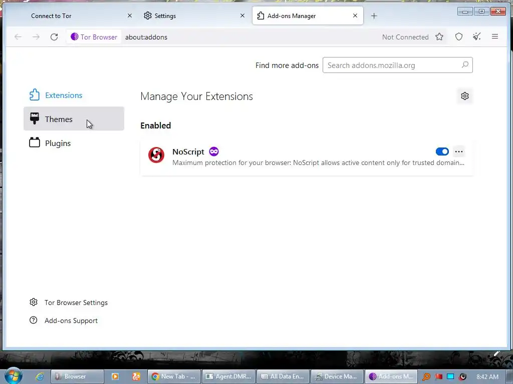Open All Data En... taskbar window
Screen dimensions: 513x384
point(283,376)
